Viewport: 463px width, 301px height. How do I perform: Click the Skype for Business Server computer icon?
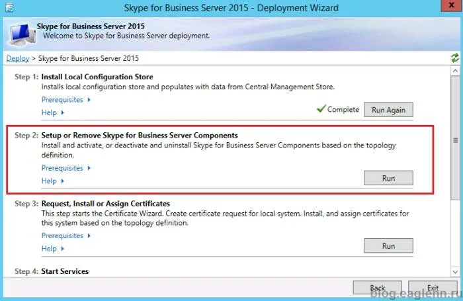point(20,32)
